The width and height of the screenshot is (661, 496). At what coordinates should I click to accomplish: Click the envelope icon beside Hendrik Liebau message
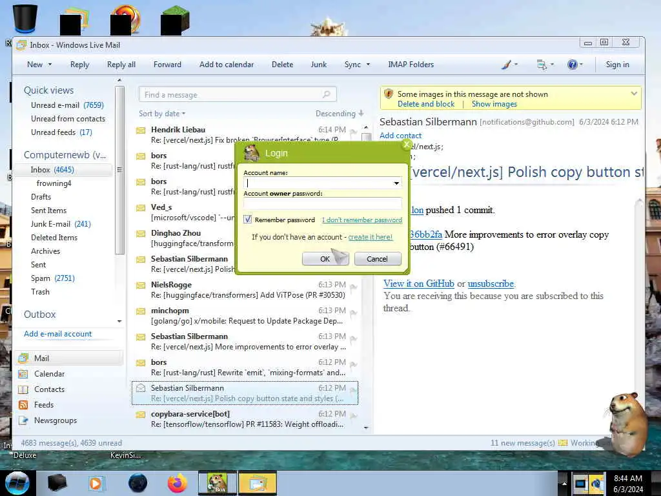tap(141, 130)
